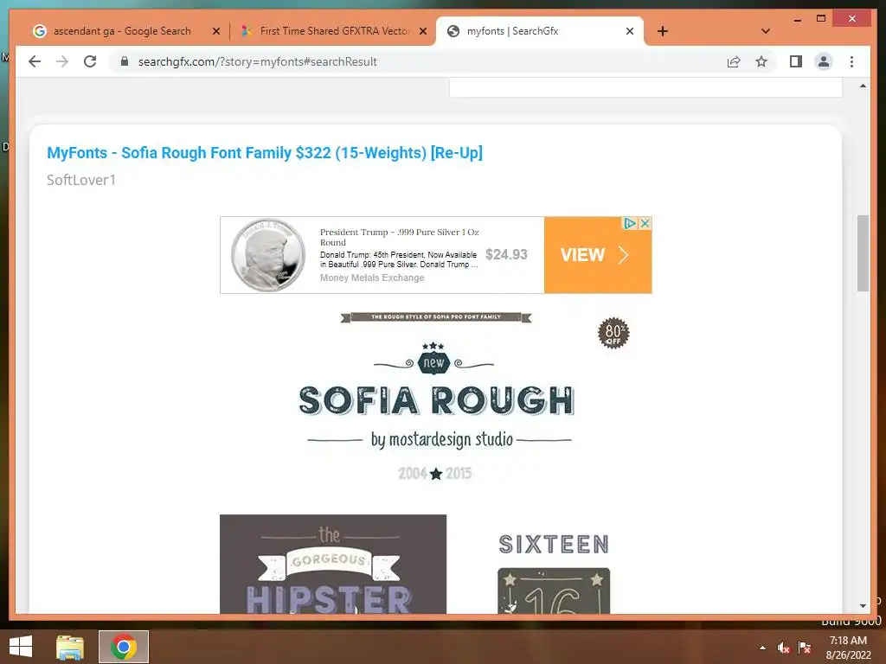The width and height of the screenshot is (886, 664).
Task: Click the orange VIEW ad button
Action: [598, 255]
